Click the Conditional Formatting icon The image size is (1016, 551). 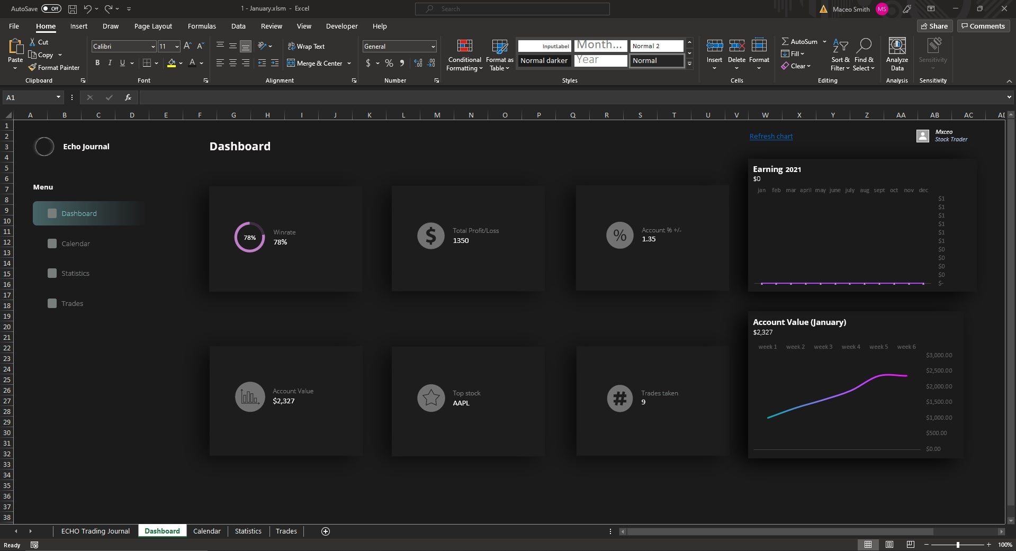coord(464,47)
